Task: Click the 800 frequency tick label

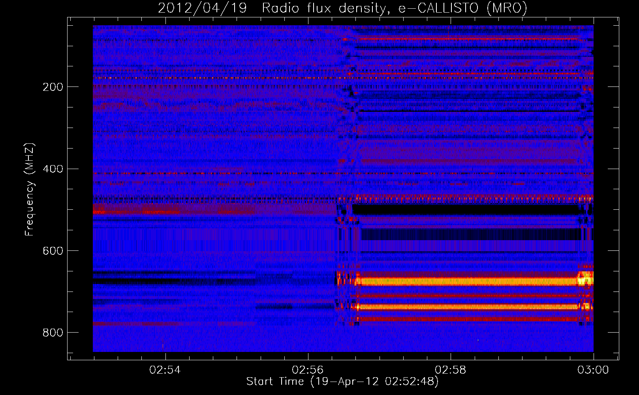Action: click(53, 333)
